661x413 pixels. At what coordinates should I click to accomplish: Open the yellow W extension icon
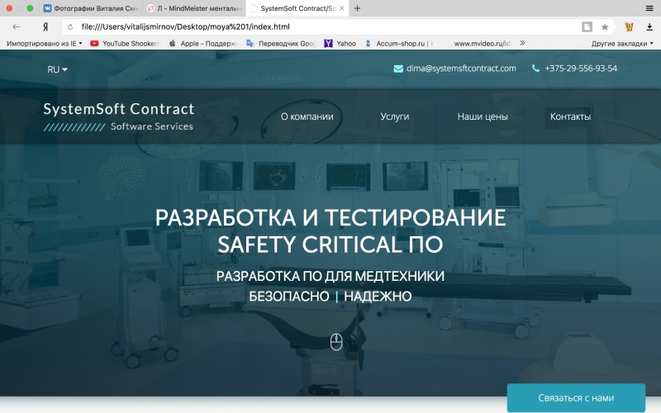coord(629,27)
